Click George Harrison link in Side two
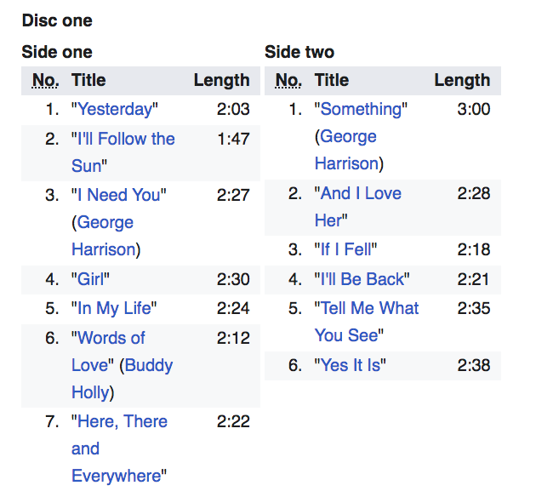 pos(345,150)
